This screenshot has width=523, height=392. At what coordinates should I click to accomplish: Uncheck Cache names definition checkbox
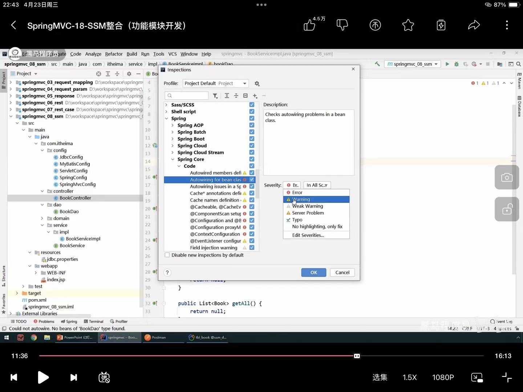[252, 200]
